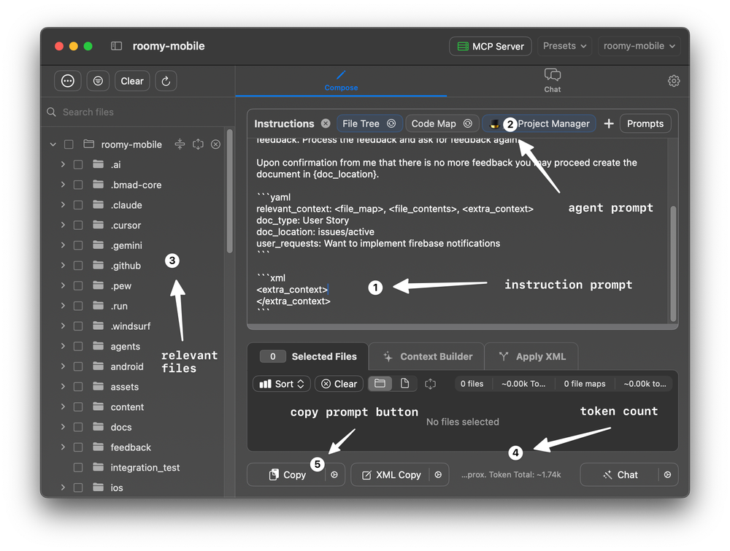This screenshot has height=551, width=730.
Task: Start Chat from bottom bar
Action: tap(620, 474)
